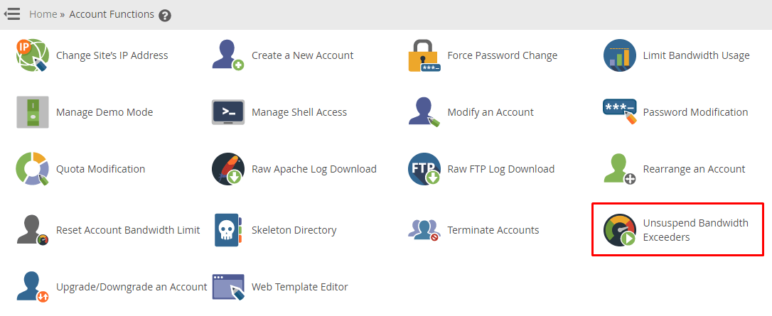This screenshot has height=316, width=772.
Task: Go to Home breadcrumb link
Action: coord(43,15)
